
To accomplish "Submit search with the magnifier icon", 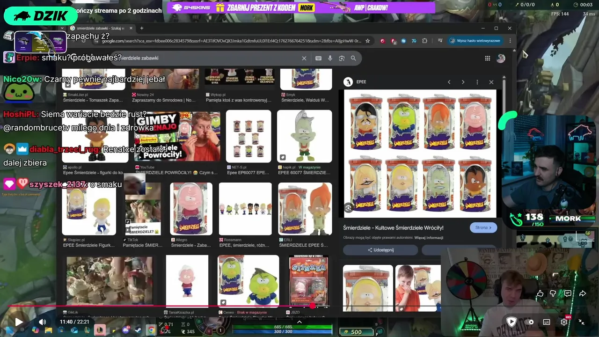I will (353, 58).
